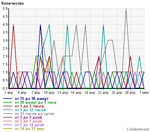Click the 'от 1 до 3 дней' legend text
This screenshot has height=132, width=151.
pyautogui.click(x=28, y=118)
